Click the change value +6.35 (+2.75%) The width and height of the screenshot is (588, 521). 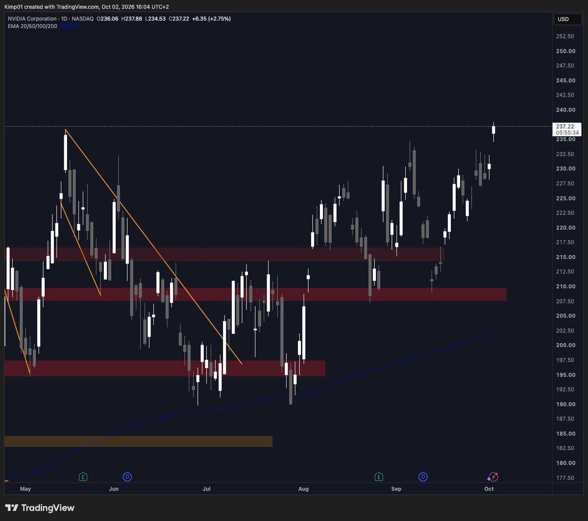point(212,19)
